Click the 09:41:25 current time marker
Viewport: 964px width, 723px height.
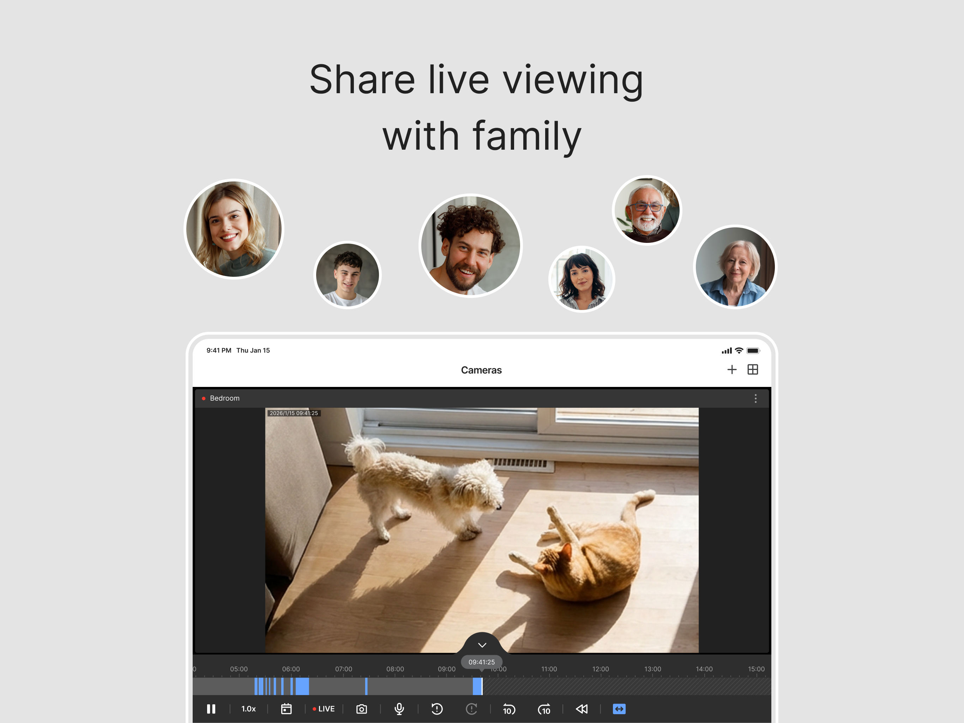[x=482, y=662]
